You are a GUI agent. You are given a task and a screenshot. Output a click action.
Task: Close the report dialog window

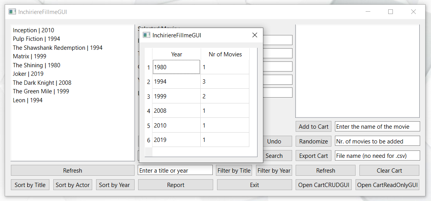[x=255, y=35]
